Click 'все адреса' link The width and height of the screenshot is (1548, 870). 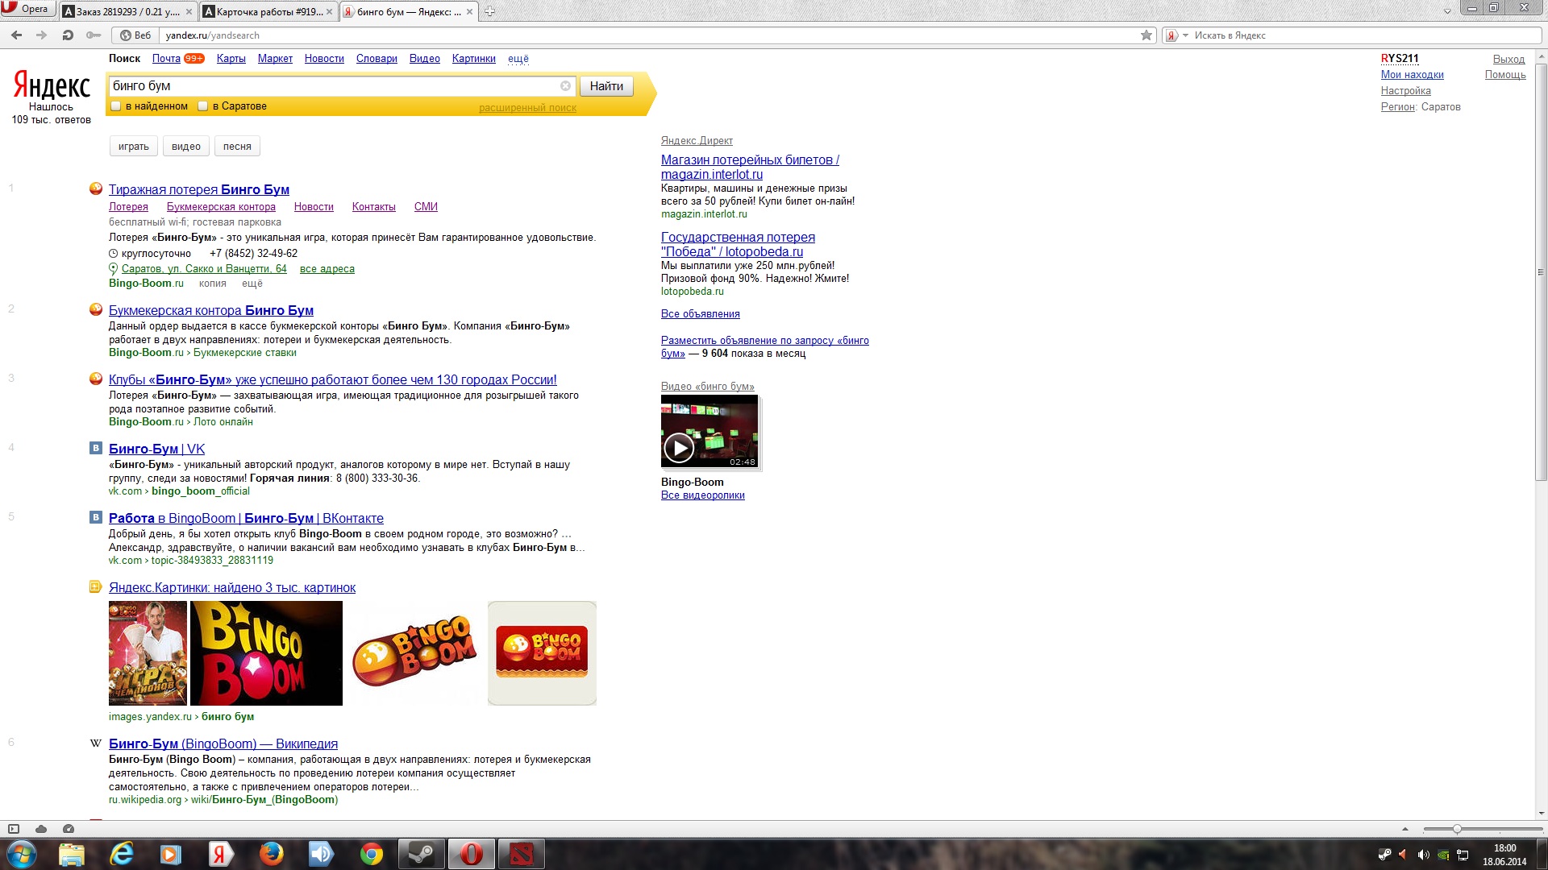[x=327, y=269]
